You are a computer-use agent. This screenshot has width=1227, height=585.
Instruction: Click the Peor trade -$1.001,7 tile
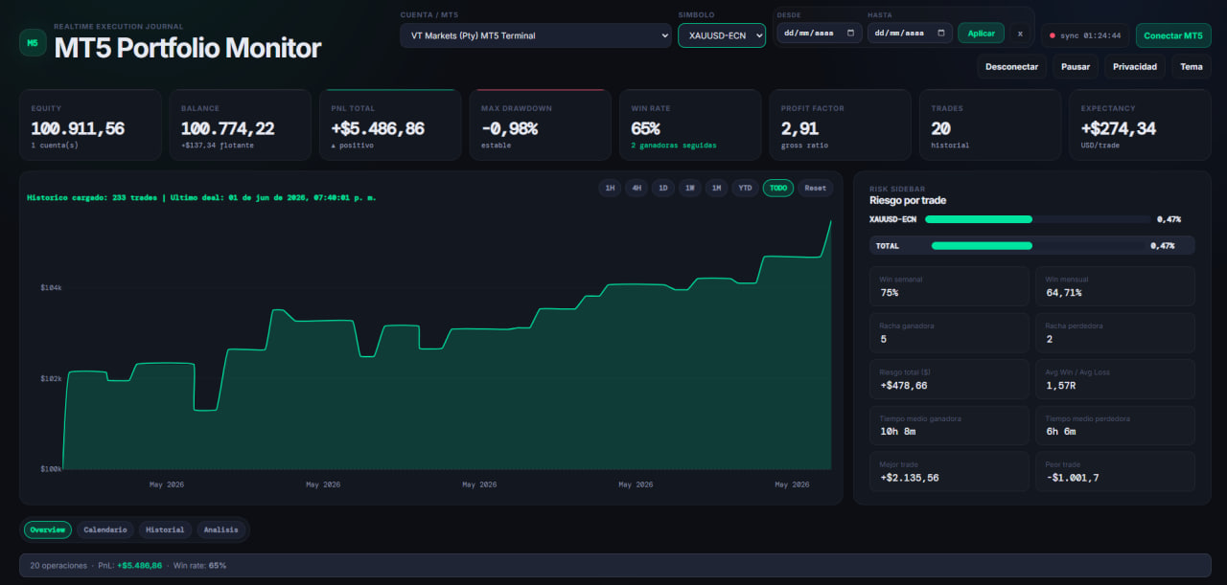point(1115,471)
